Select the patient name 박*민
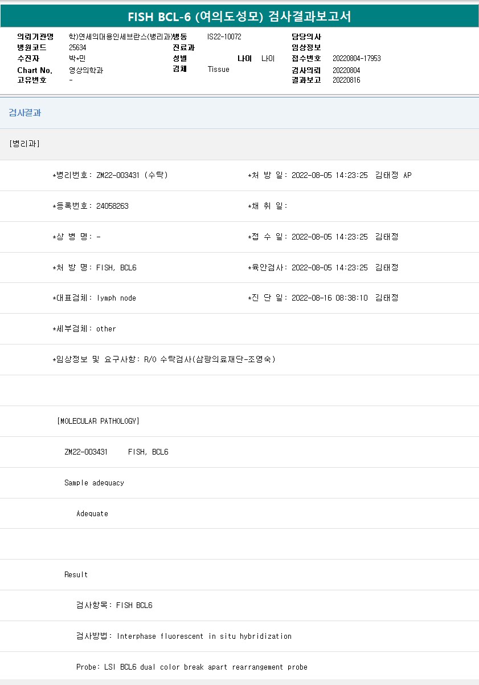The width and height of the screenshot is (479, 685). [77, 59]
